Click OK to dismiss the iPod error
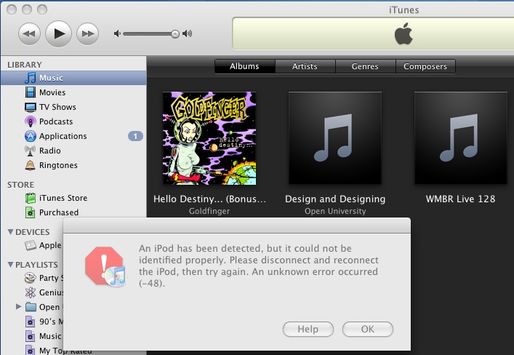This screenshot has height=355, width=514. [367, 329]
